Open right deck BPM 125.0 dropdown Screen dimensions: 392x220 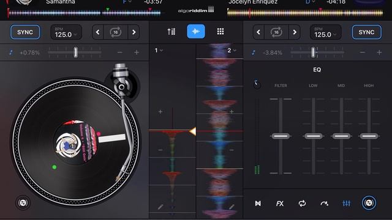pyautogui.click(x=325, y=32)
